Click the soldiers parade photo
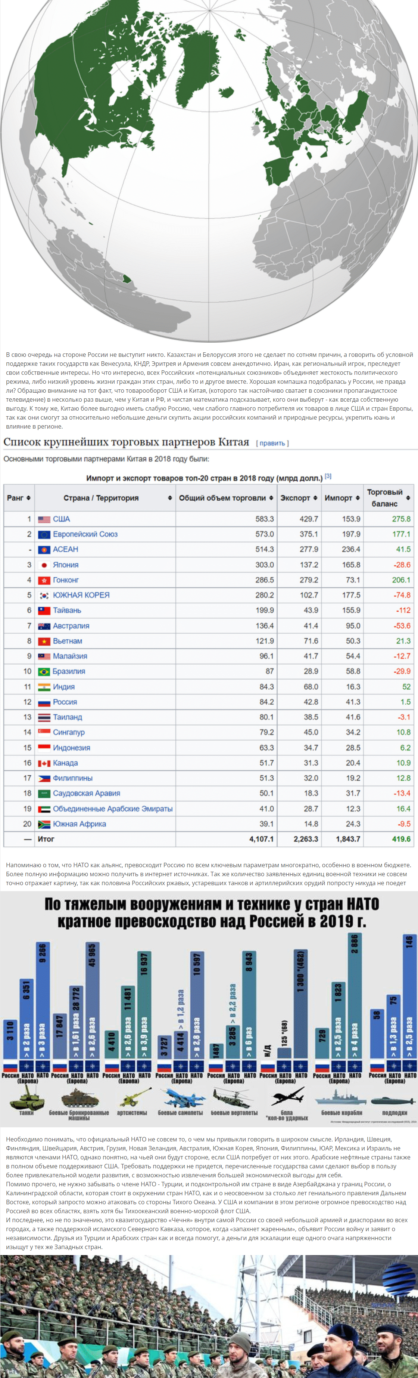This screenshot has height=1378, width=418. (x=209, y=1316)
